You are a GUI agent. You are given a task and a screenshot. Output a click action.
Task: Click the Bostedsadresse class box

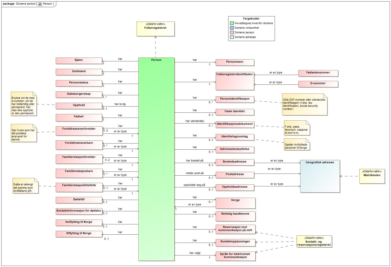click(x=235, y=162)
